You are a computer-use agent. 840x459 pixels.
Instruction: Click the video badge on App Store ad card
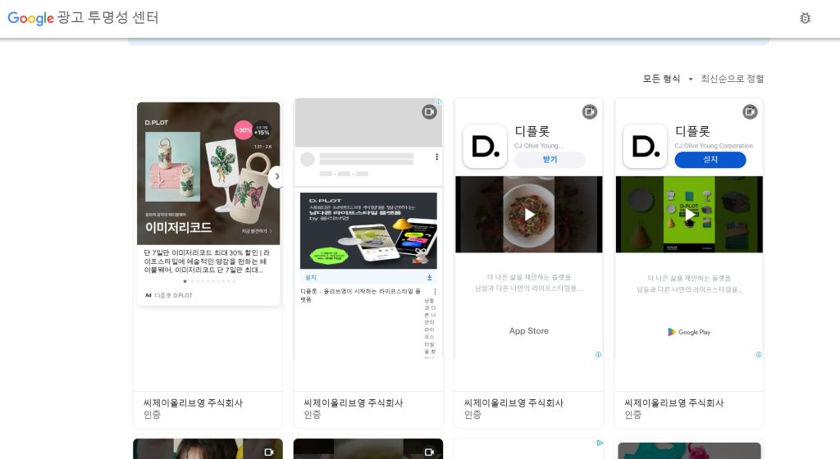(x=589, y=111)
